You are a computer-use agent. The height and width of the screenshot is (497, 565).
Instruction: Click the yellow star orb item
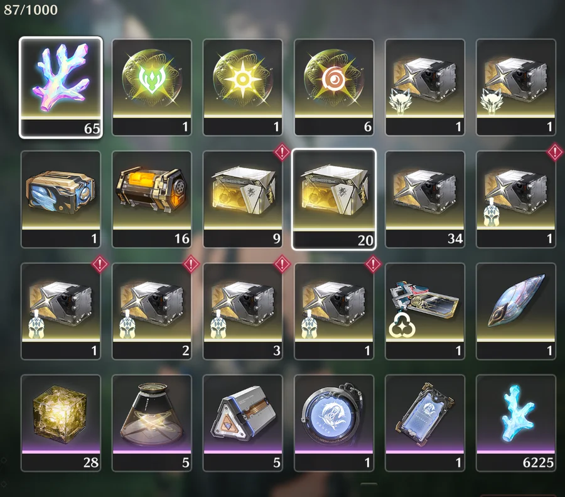243,87
